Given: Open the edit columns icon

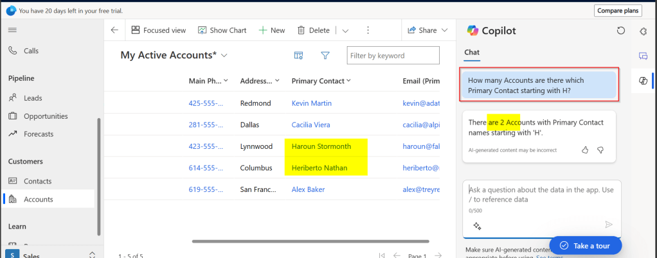Looking at the screenshot, I should (298, 56).
